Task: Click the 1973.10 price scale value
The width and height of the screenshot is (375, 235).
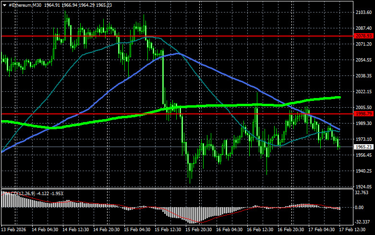Action: coord(363,139)
